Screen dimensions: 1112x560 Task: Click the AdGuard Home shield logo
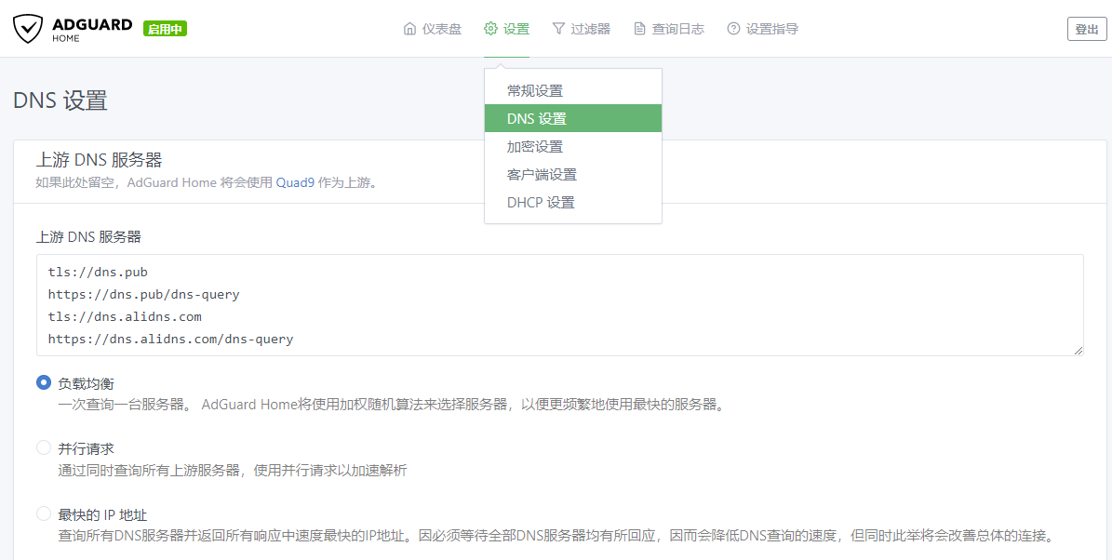coord(28,27)
